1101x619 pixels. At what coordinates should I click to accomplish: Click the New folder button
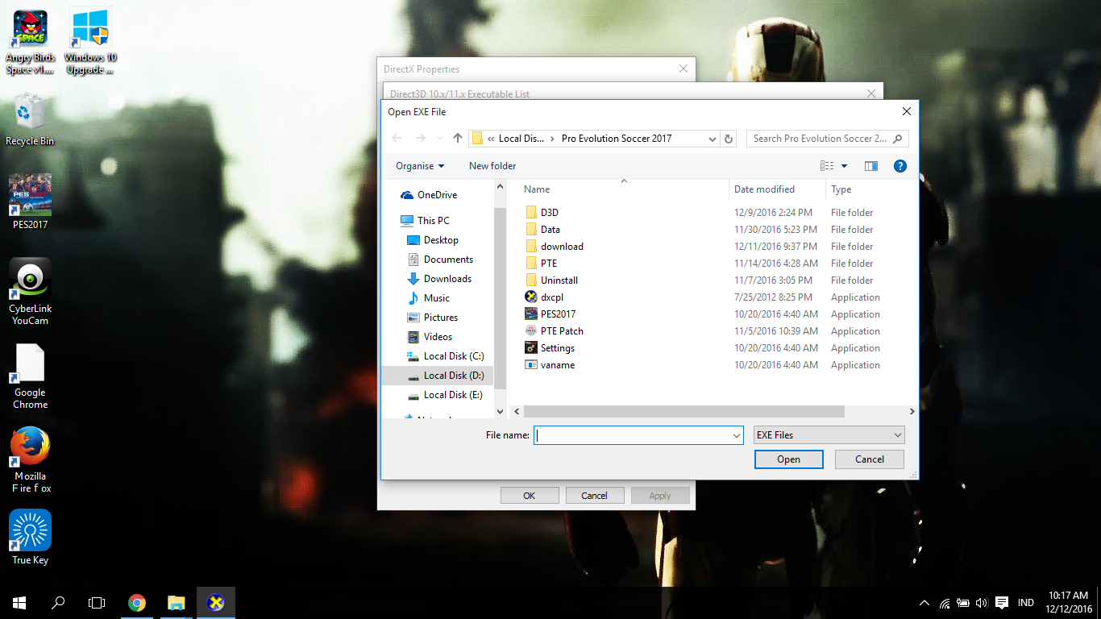(492, 166)
